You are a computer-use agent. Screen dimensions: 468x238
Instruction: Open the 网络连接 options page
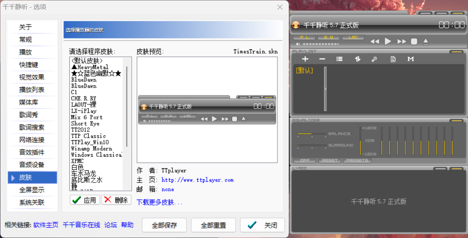(32, 140)
